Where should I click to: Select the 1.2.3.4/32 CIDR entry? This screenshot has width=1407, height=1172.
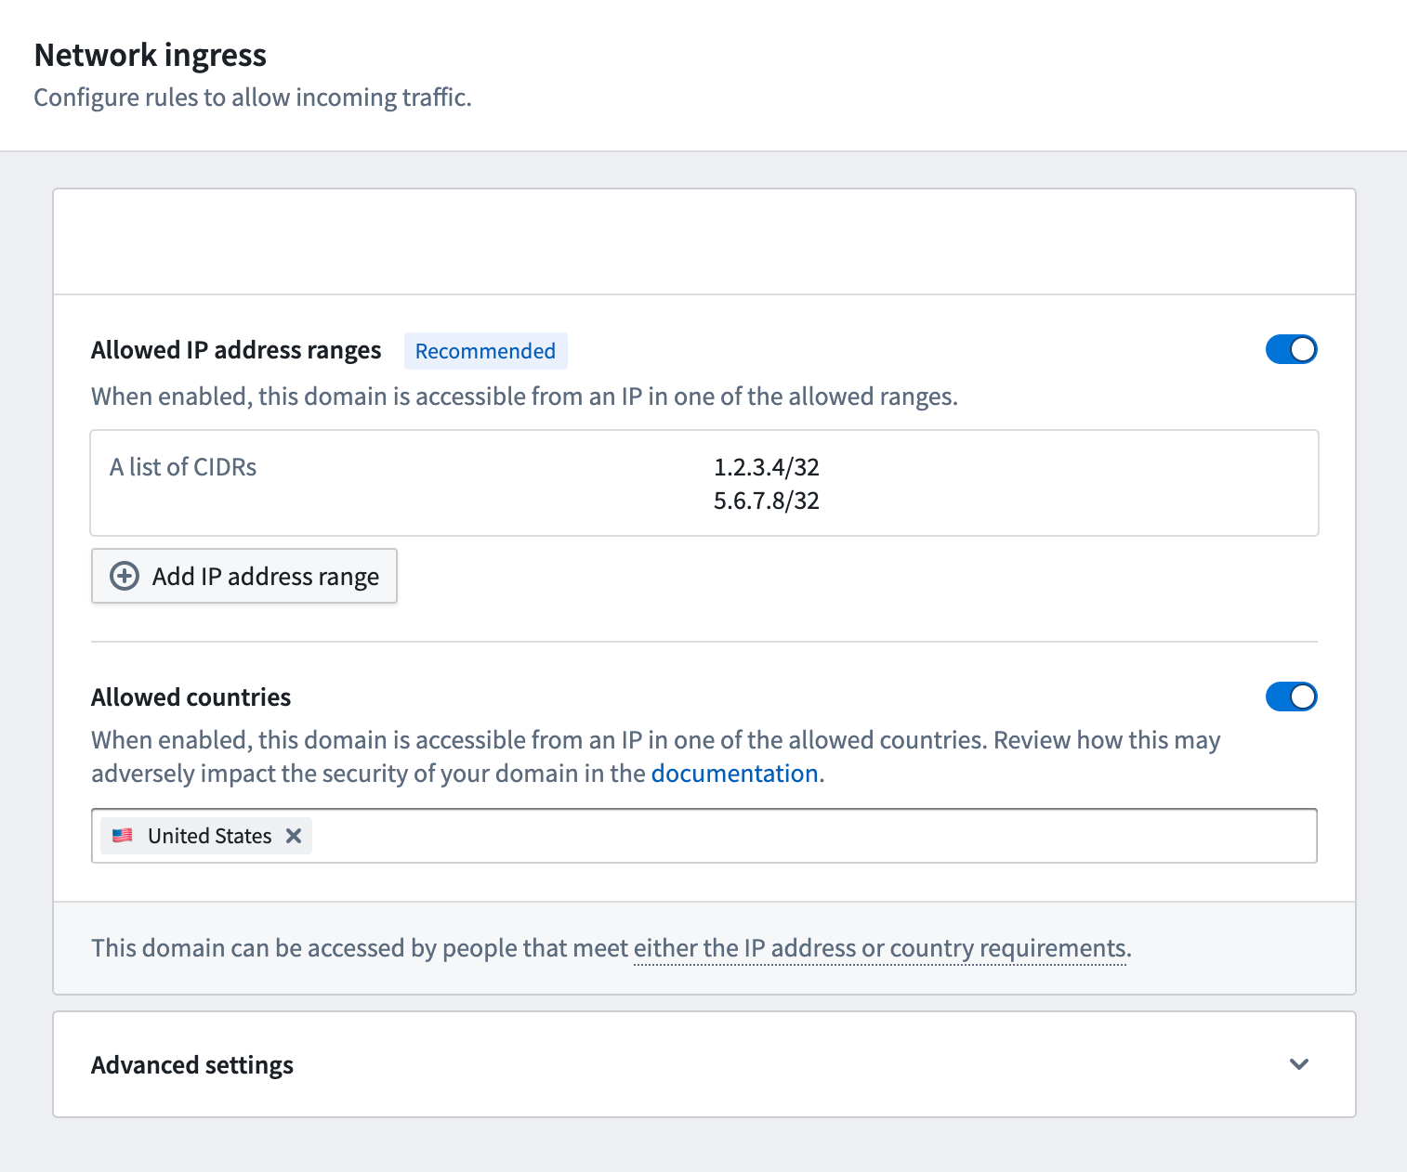[766, 467]
